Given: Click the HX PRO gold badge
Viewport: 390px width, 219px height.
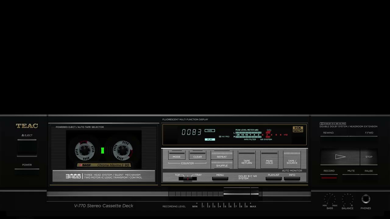Looking at the screenshot, I should (298, 129).
